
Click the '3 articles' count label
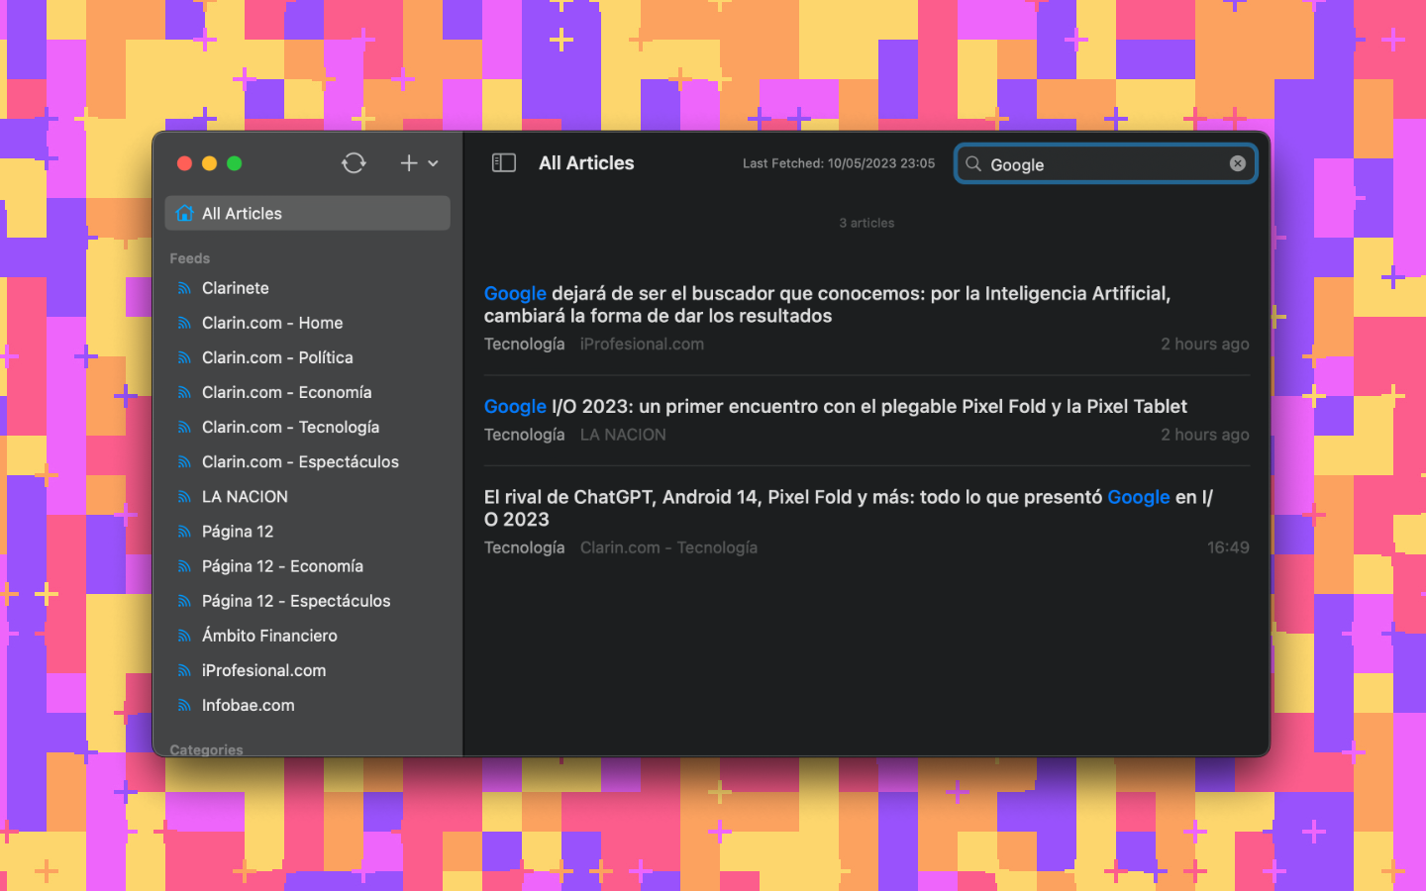866,223
